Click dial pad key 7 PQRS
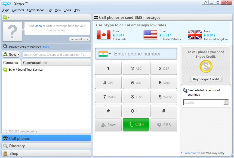The height and width of the screenshot is (158, 234). pos(108,97)
